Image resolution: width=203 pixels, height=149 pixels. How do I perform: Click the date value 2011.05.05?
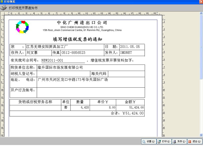[x=130, y=46]
